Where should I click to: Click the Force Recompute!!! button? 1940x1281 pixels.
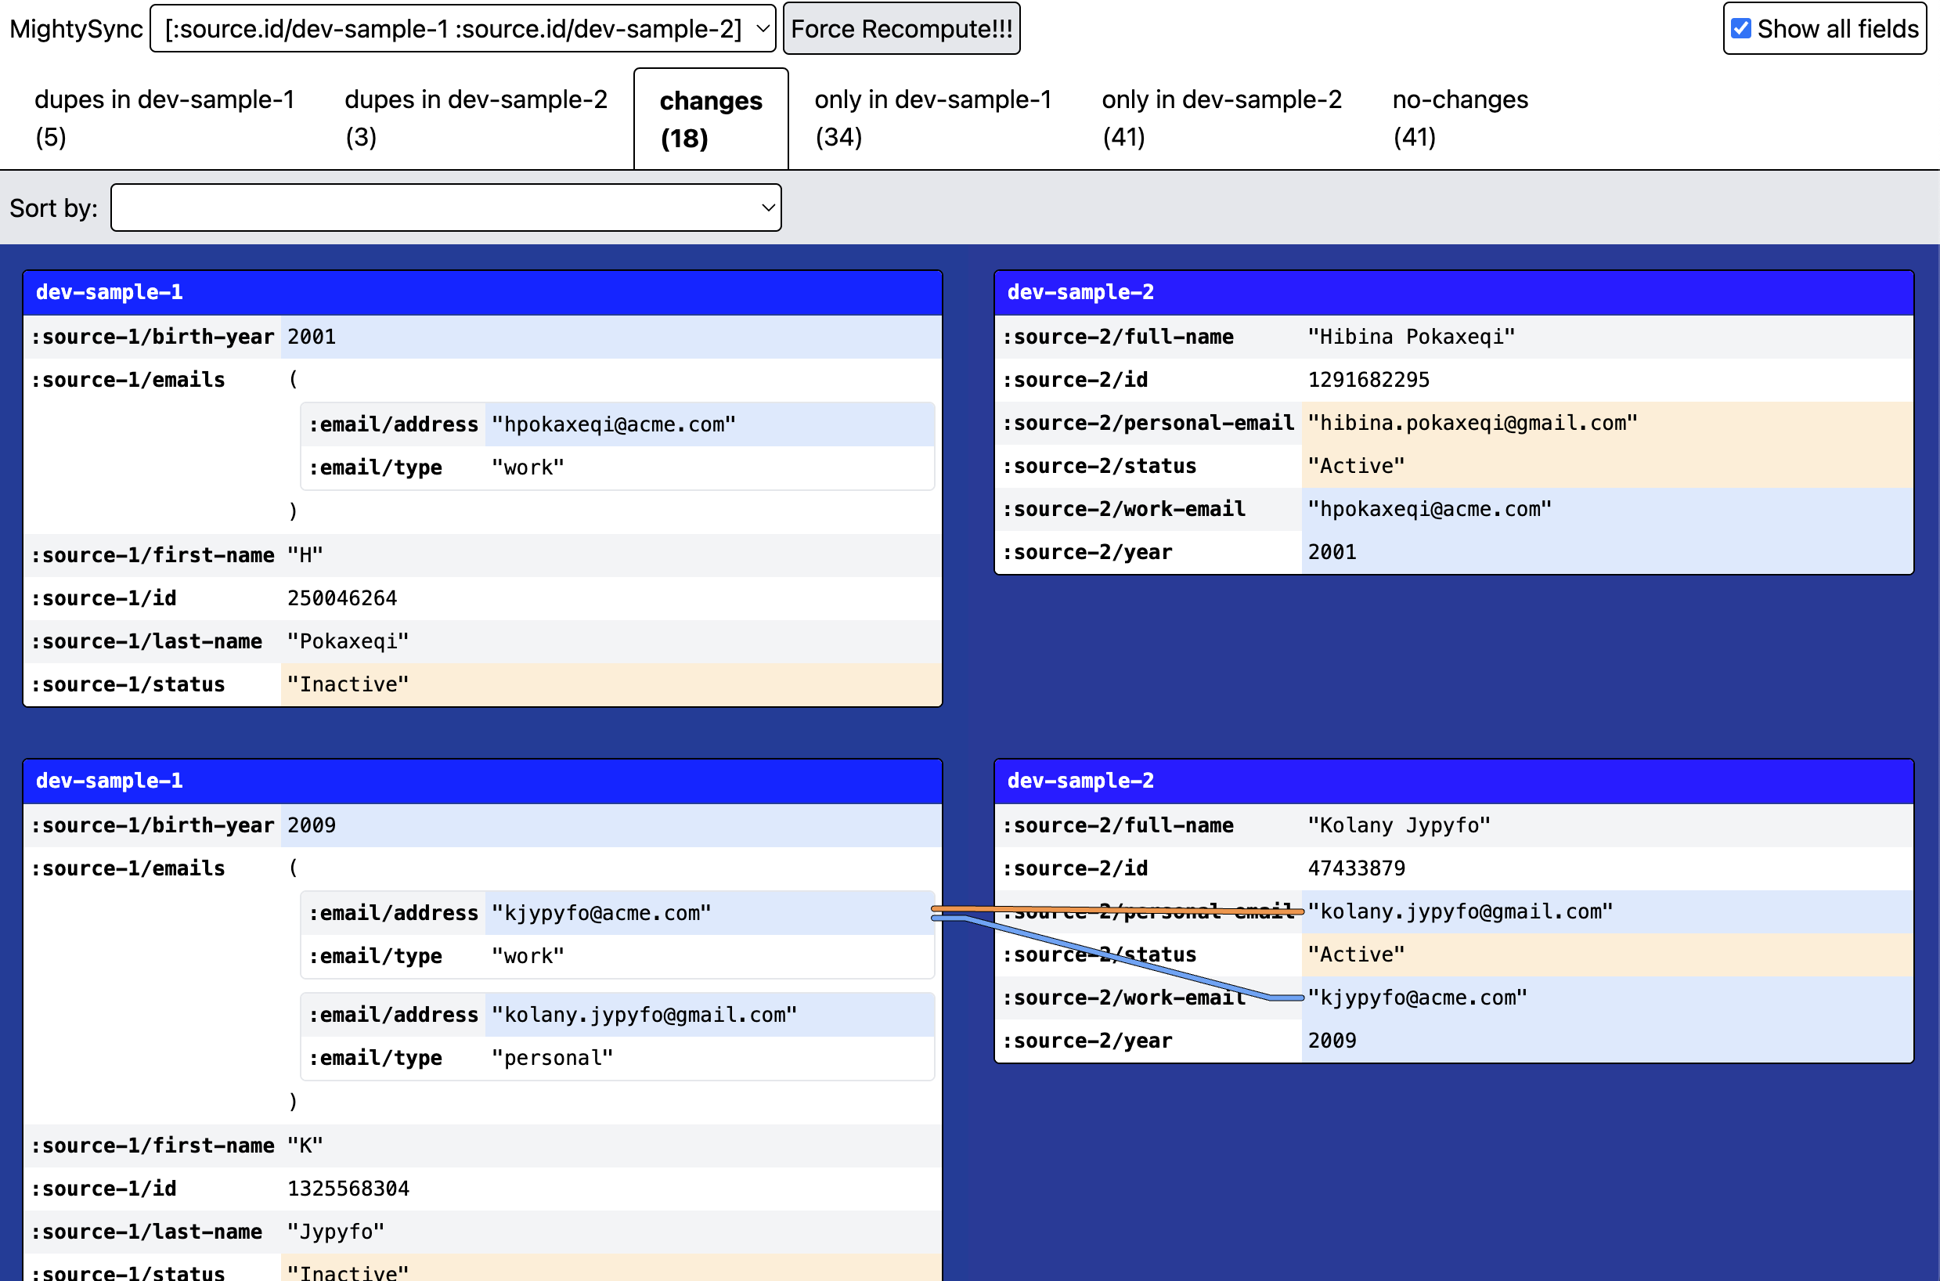pos(901,29)
